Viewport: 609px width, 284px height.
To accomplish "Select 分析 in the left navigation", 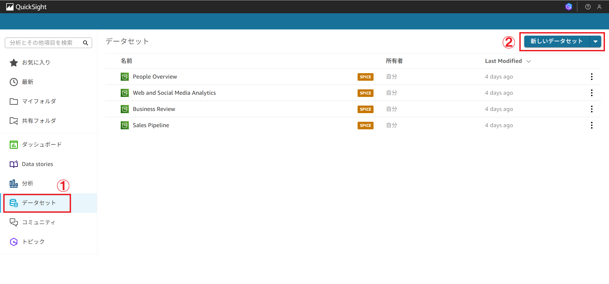I will point(27,184).
